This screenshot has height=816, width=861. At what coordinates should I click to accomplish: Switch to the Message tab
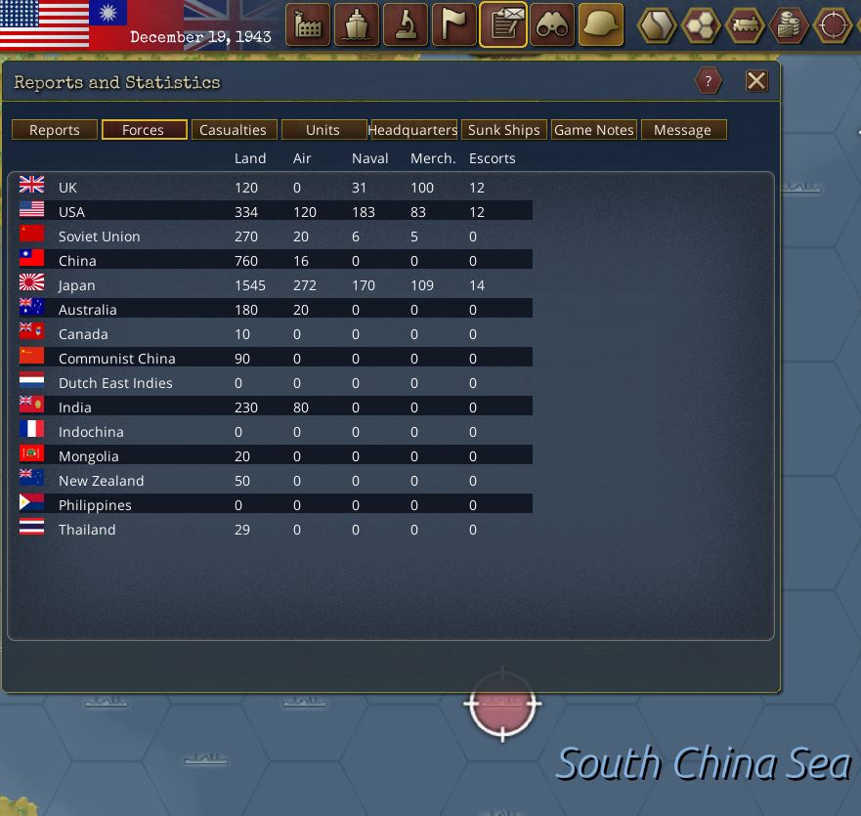click(684, 130)
